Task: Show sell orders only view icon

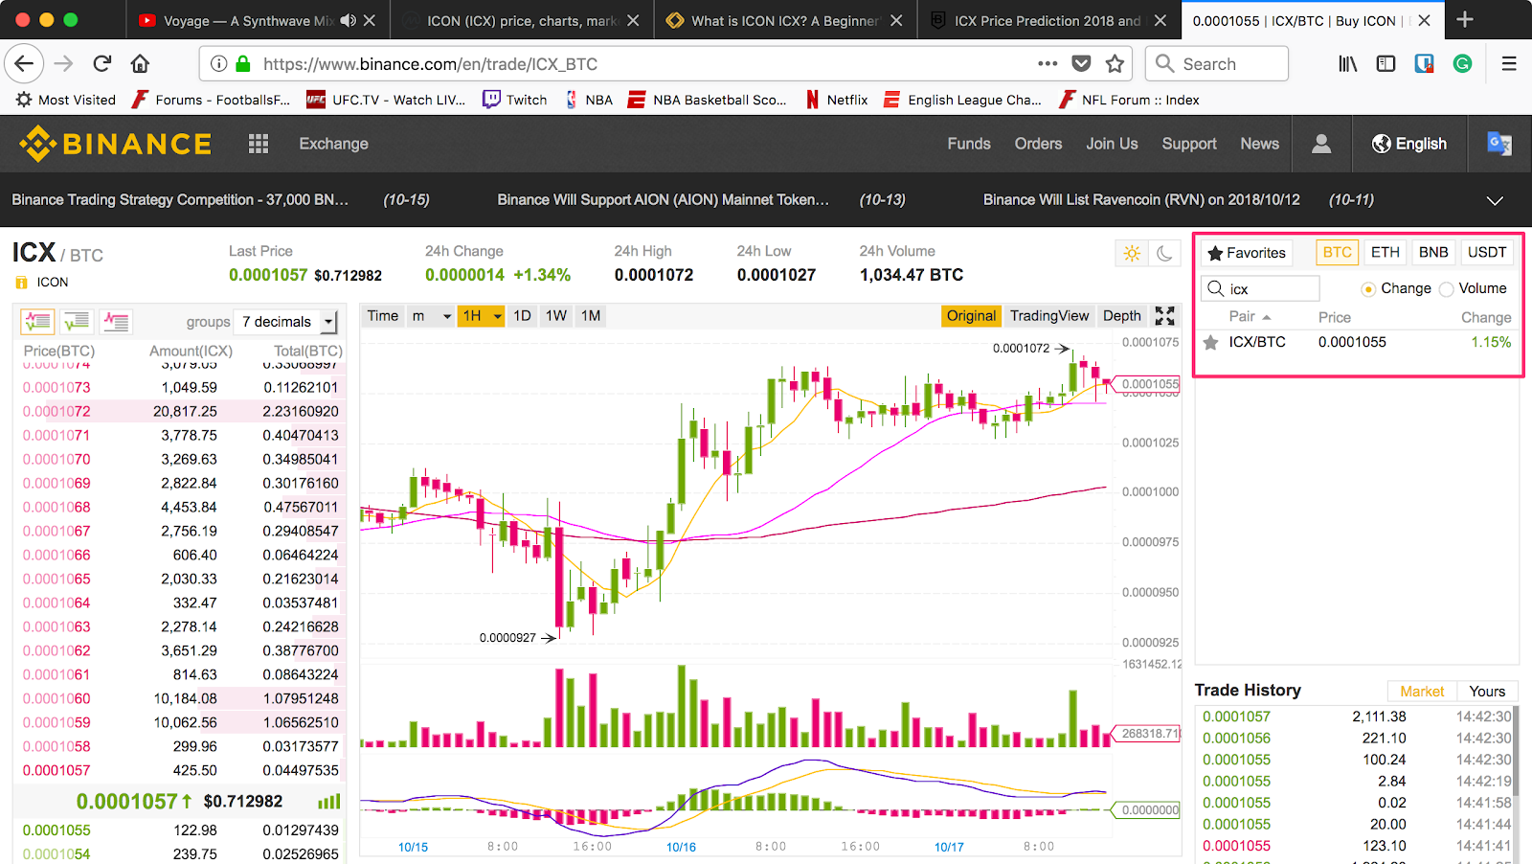Action: 116,321
